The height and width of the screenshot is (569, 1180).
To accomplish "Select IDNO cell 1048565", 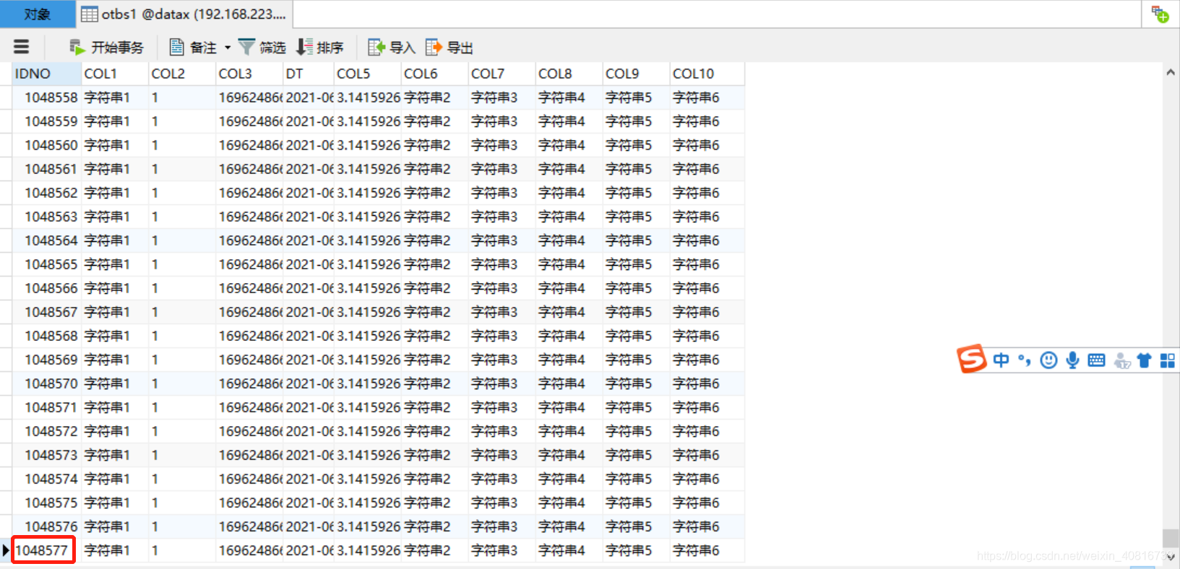I will (46, 264).
